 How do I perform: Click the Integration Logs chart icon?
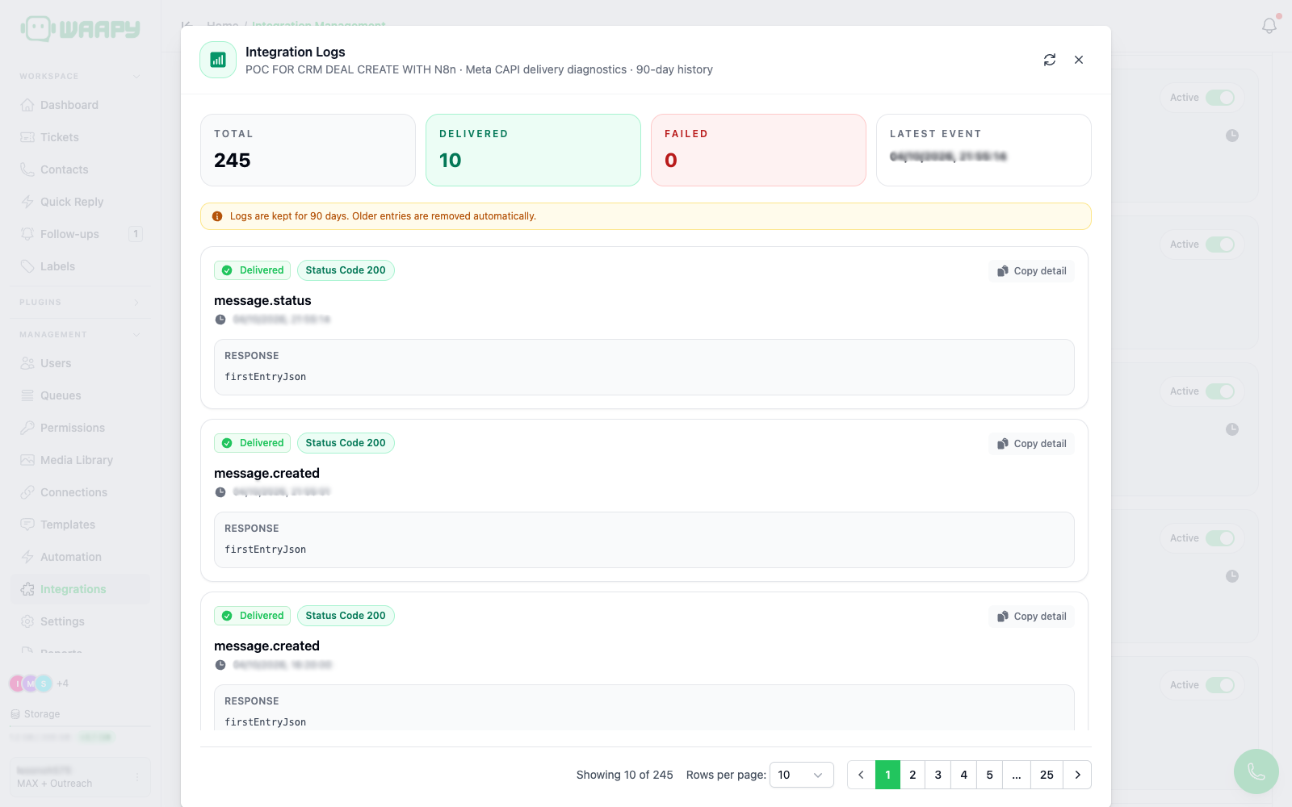pos(218,60)
